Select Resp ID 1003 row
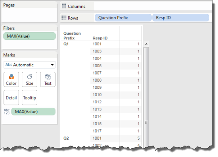The image size is (218, 157). 97,51
